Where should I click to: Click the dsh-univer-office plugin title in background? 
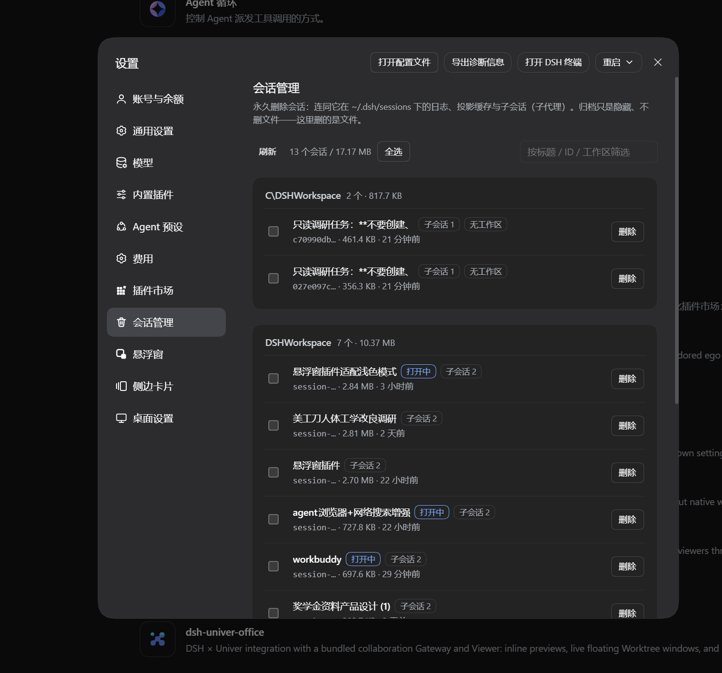click(225, 632)
